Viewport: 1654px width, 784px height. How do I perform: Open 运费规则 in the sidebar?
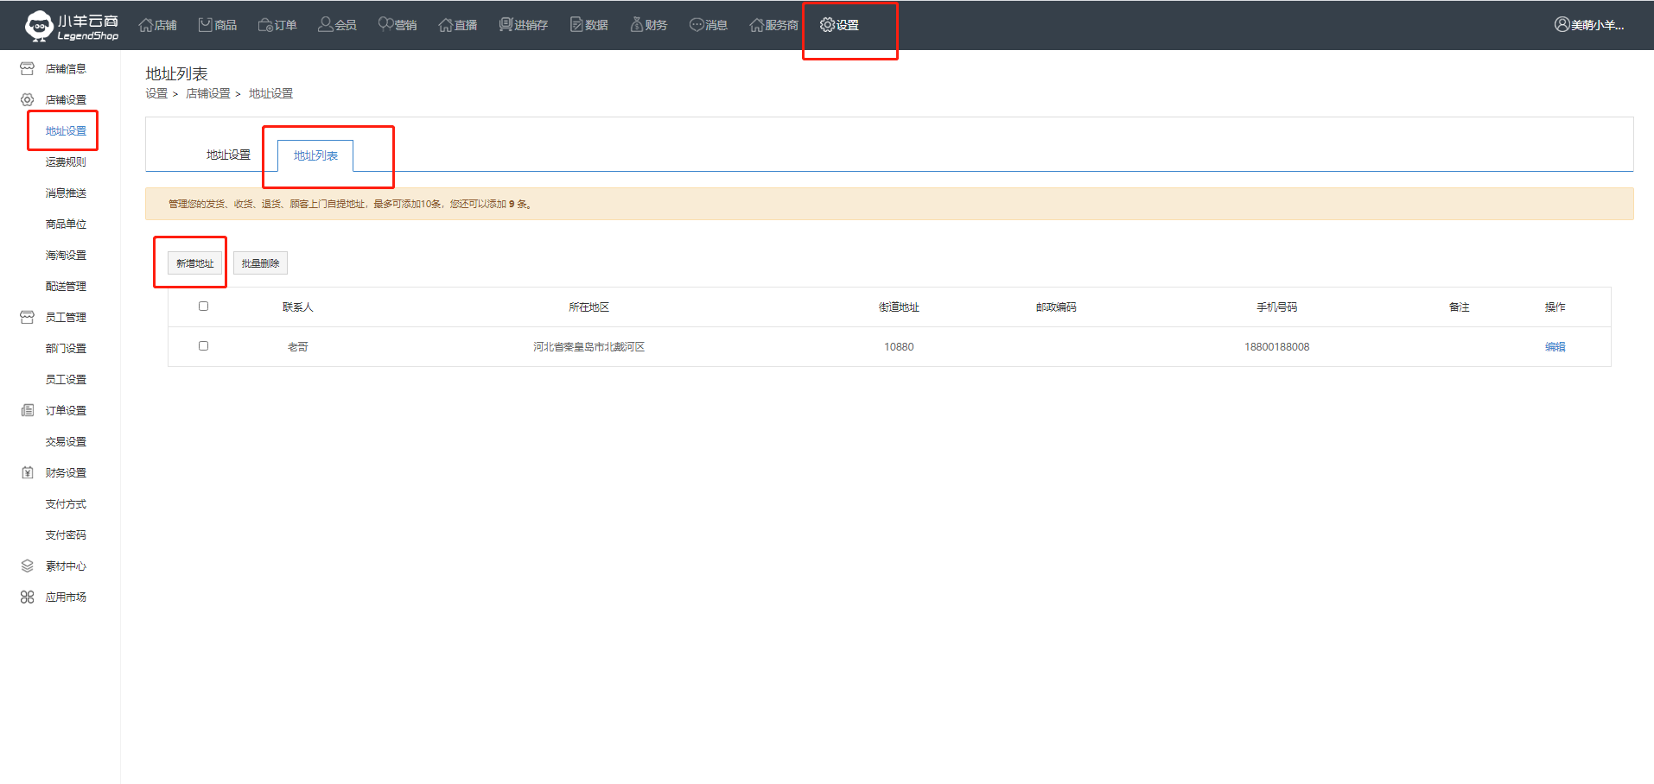coord(66,162)
